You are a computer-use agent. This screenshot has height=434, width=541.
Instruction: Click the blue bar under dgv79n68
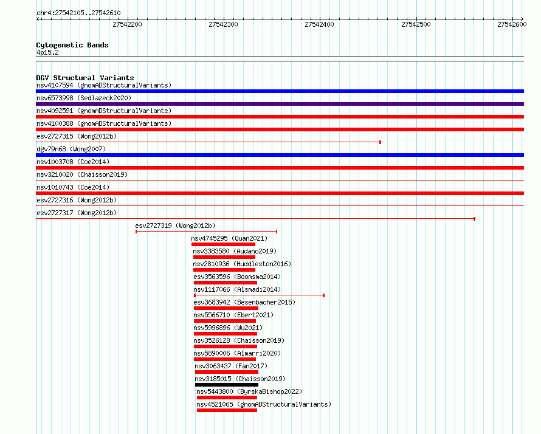pos(280,155)
